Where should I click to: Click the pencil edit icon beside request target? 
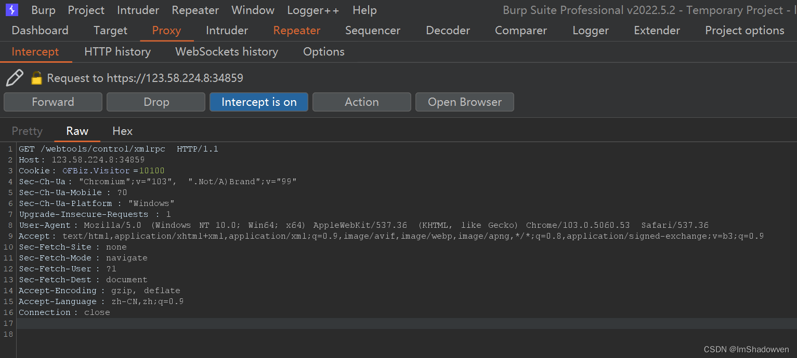click(x=15, y=78)
